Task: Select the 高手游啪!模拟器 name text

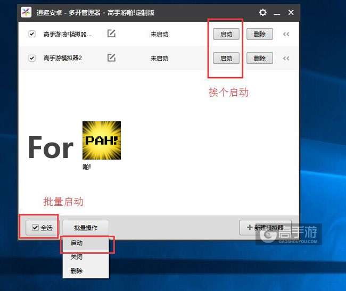Action: (68, 34)
